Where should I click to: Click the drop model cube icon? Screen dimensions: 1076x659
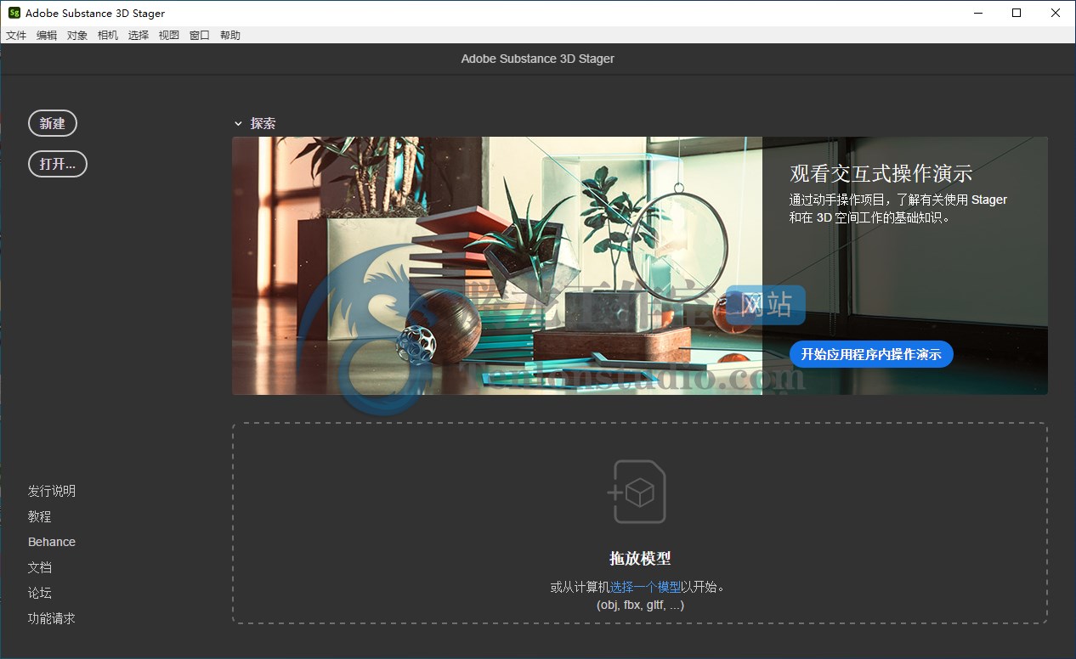coord(636,492)
